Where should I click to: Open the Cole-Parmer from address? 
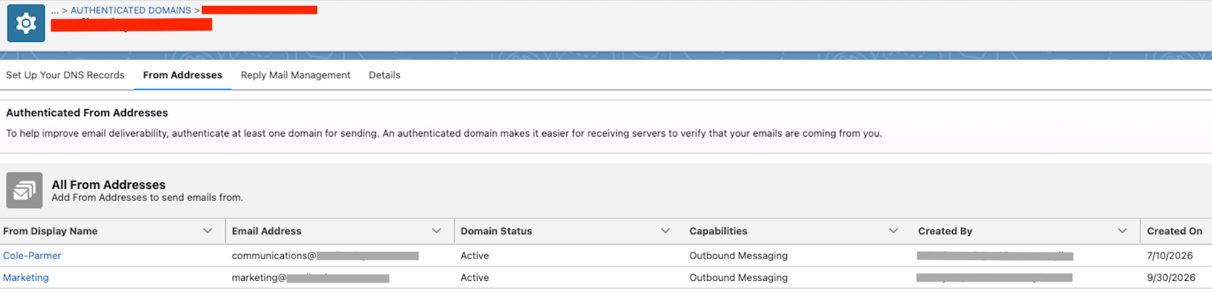(x=32, y=255)
